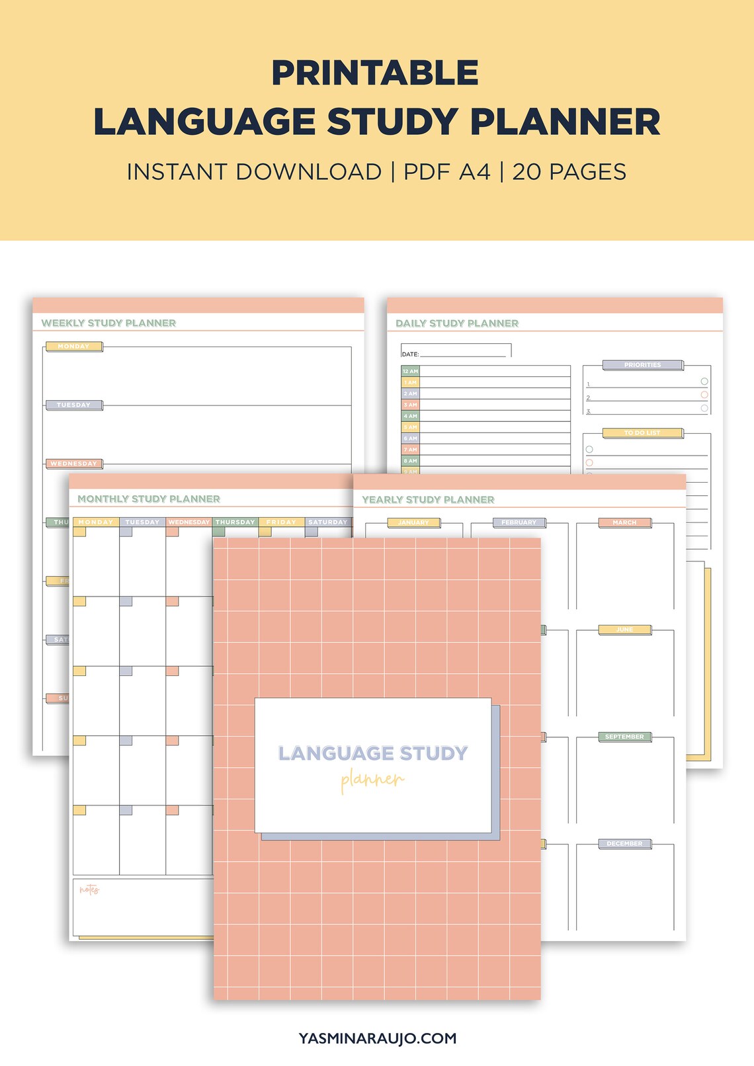Open the YASMINARAUJO.COM website link
754x1066 pixels.
tap(378, 1038)
